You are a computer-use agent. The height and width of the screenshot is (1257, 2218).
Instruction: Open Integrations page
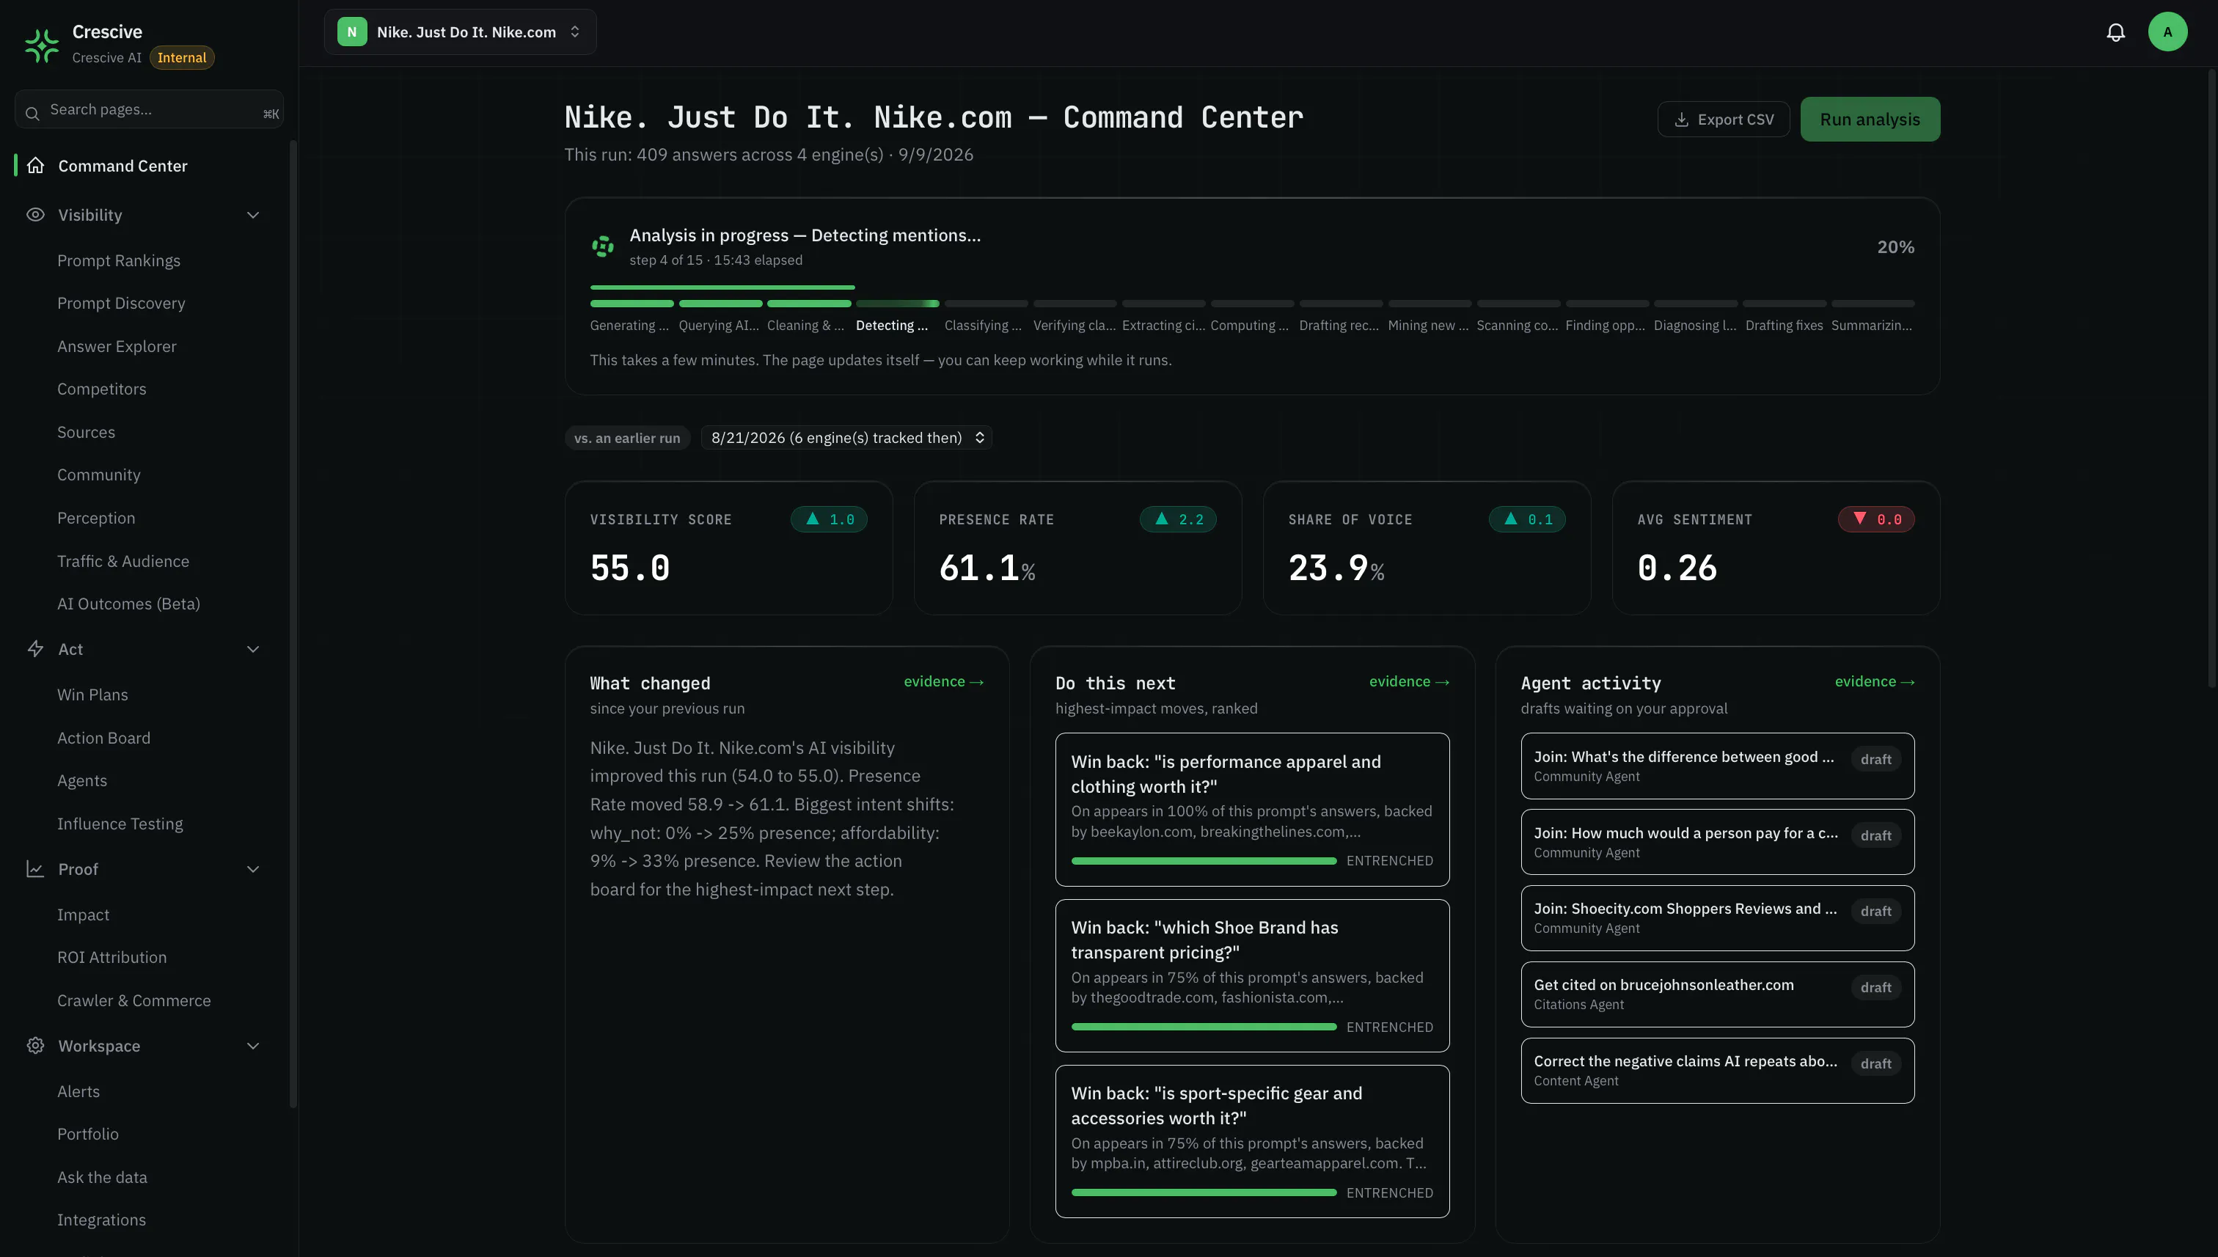click(101, 1220)
